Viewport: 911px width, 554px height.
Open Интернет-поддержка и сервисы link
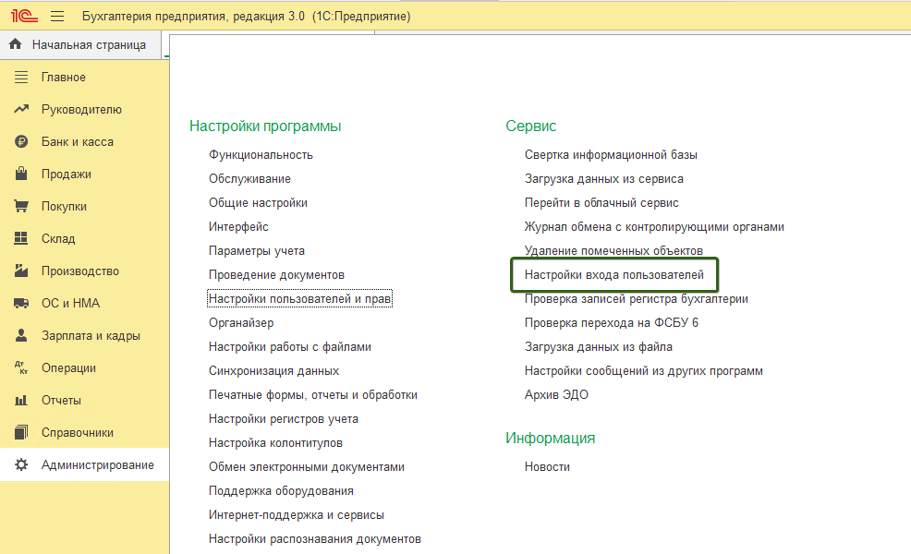tap(297, 514)
